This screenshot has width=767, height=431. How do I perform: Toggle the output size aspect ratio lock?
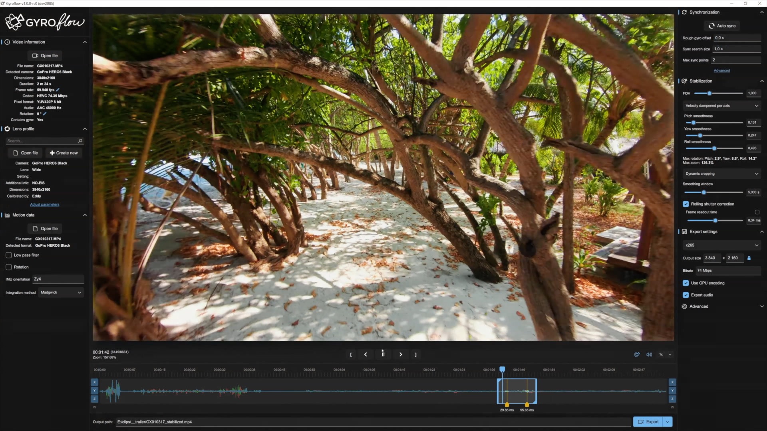[749, 258]
